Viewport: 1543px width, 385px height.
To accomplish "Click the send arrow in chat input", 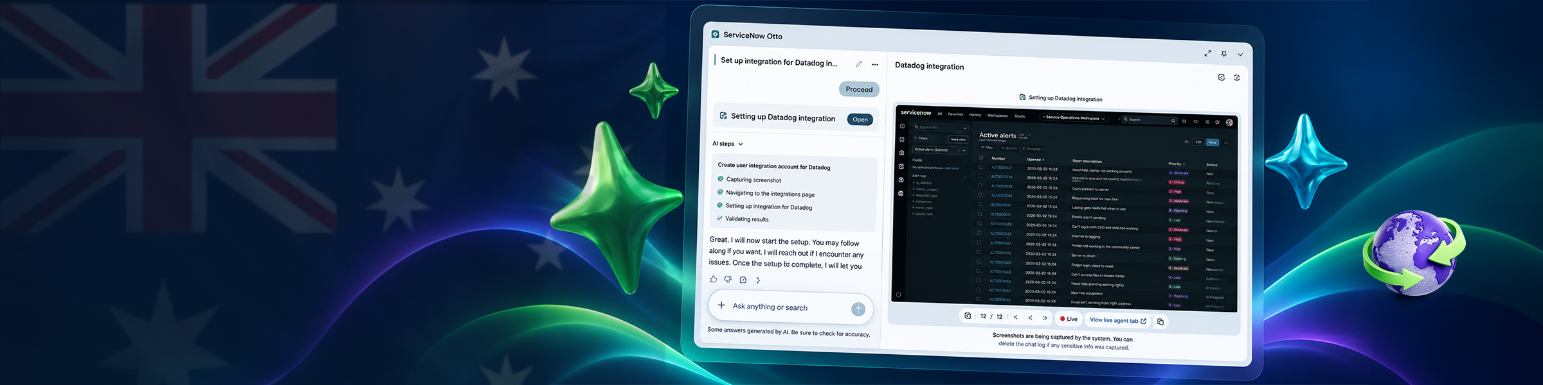I will coord(858,309).
